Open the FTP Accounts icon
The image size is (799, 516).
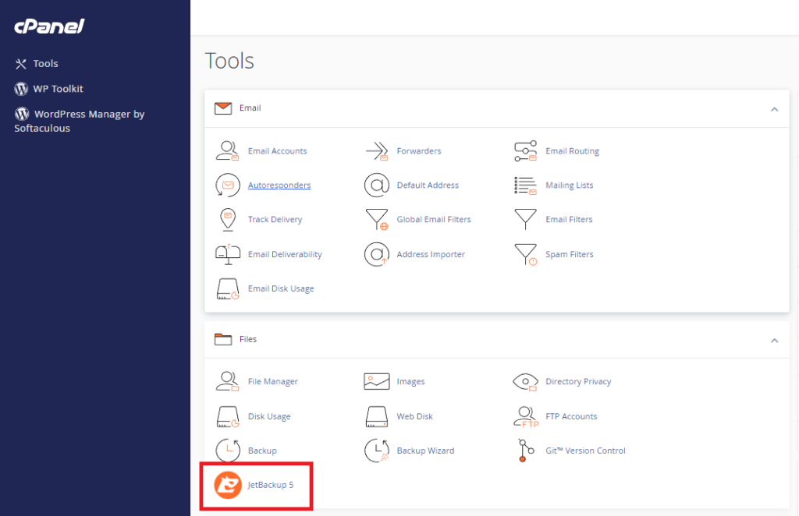pos(526,417)
